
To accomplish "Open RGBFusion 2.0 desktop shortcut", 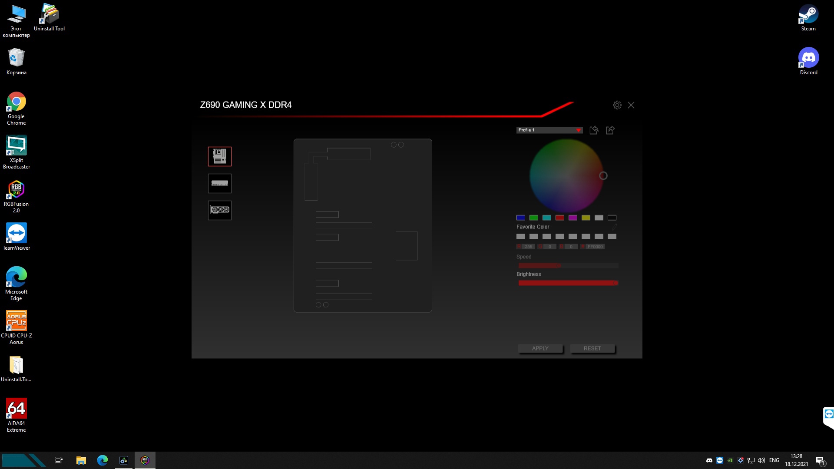I will (x=16, y=190).
